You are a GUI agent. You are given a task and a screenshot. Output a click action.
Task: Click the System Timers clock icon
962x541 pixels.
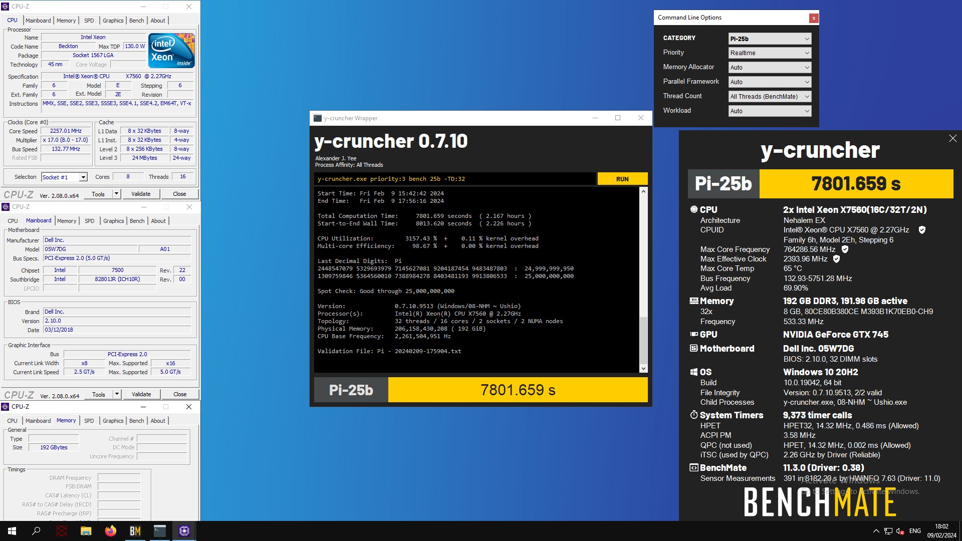click(693, 415)
